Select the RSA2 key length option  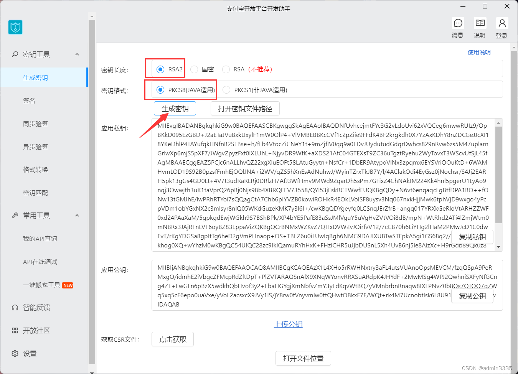click(x=160, y=69)
